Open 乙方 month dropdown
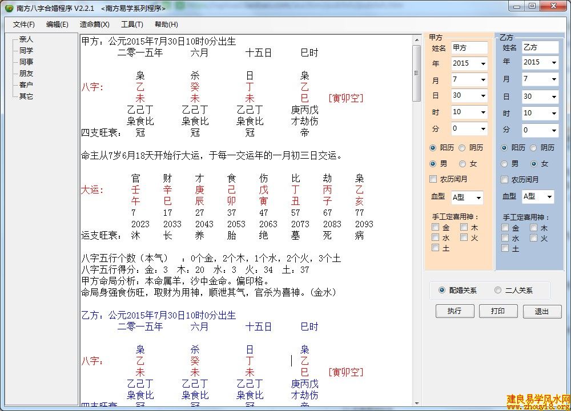 point(554,79)
